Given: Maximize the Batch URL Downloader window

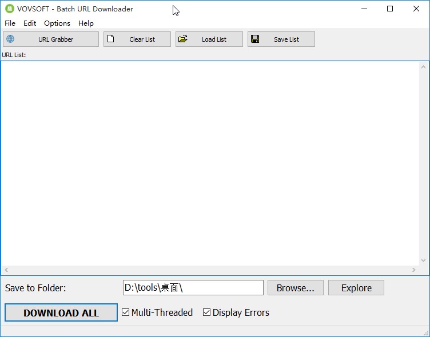Looking at the screenshot, I should coord(390,9).
